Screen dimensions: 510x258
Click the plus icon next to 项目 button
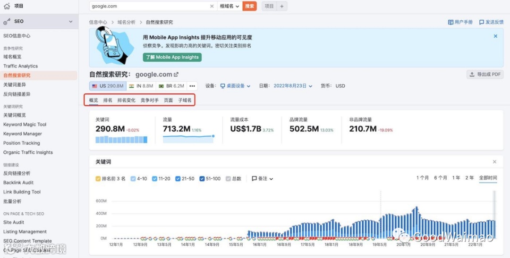pyautogui.click(x=281, y=6)
